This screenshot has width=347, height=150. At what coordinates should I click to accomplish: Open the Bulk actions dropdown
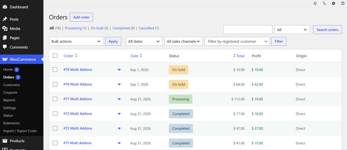[76, 41]
